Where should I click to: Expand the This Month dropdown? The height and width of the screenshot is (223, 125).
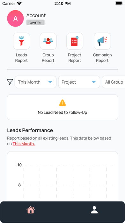[x=35, y=82]
